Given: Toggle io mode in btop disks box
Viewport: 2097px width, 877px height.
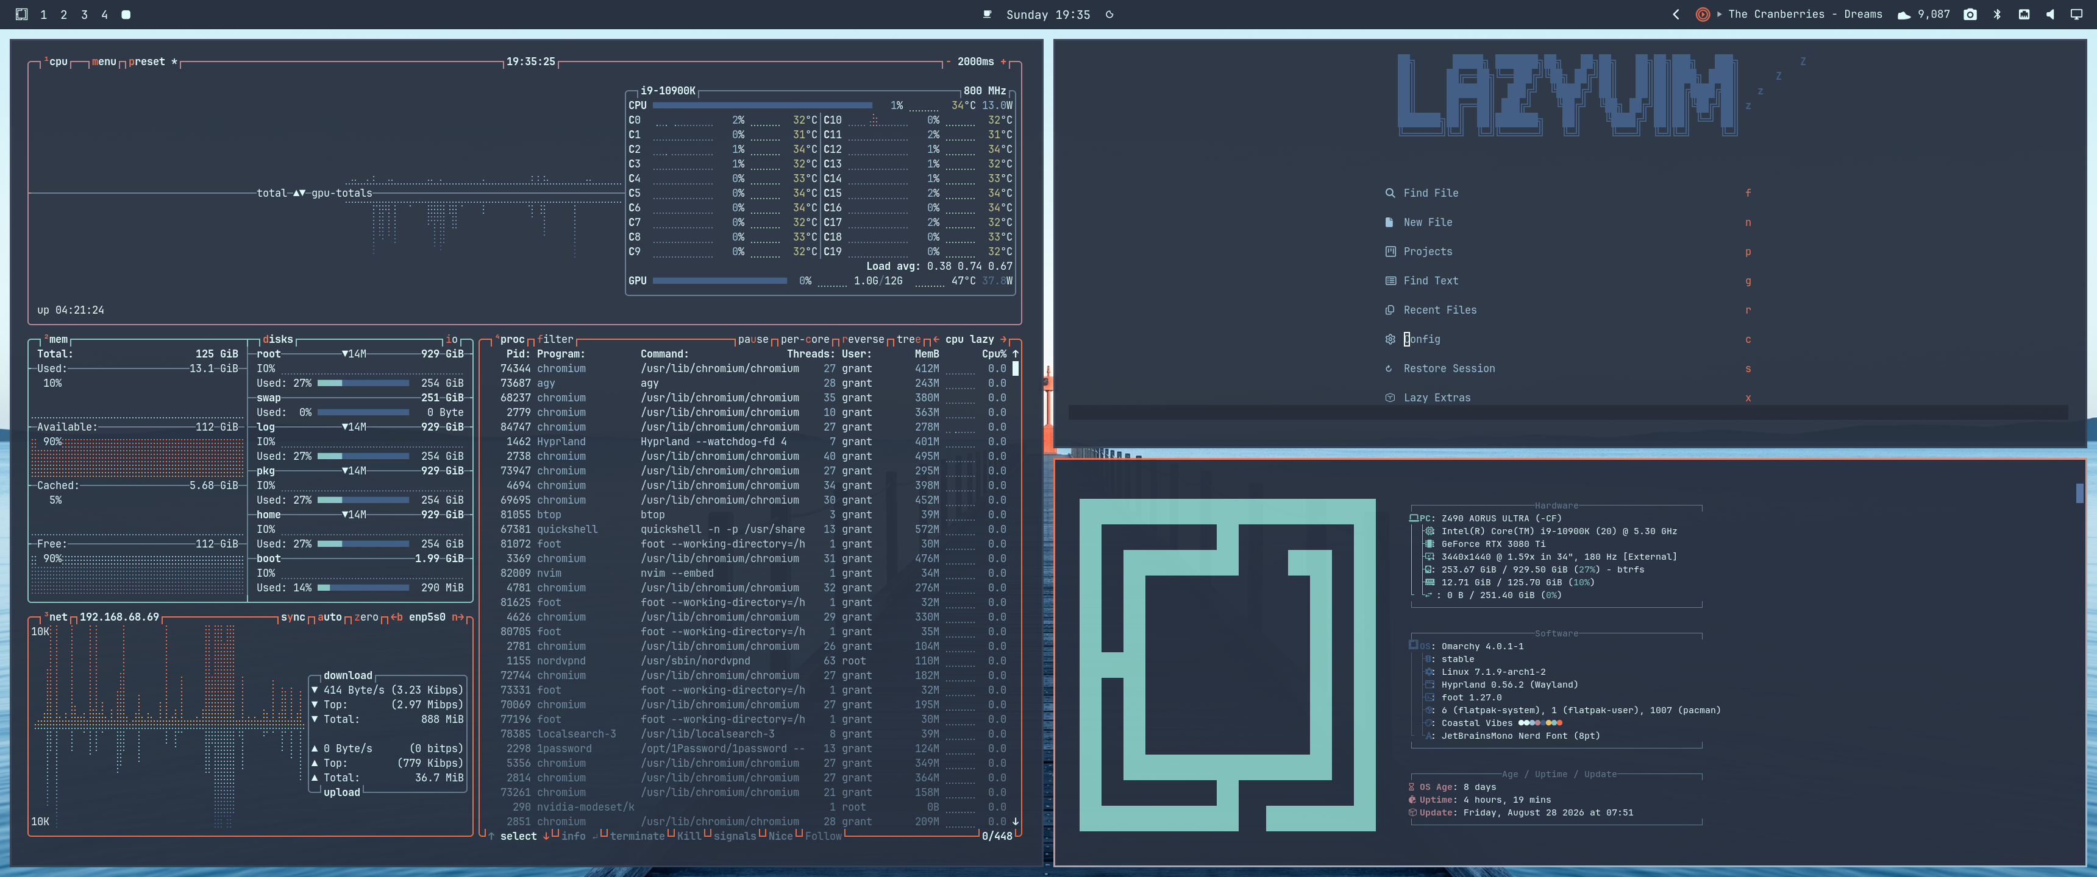Looking at the screenshot, I should click(452, 339).
